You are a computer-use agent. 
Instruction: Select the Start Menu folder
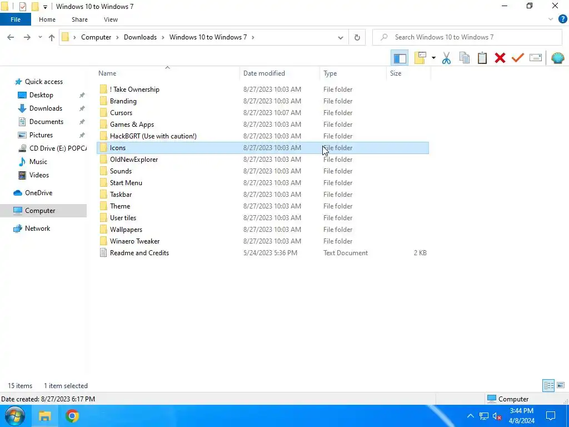(x=263, y=182)
